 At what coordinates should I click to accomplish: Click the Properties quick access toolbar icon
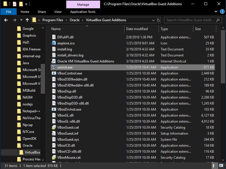click(15, 4)
